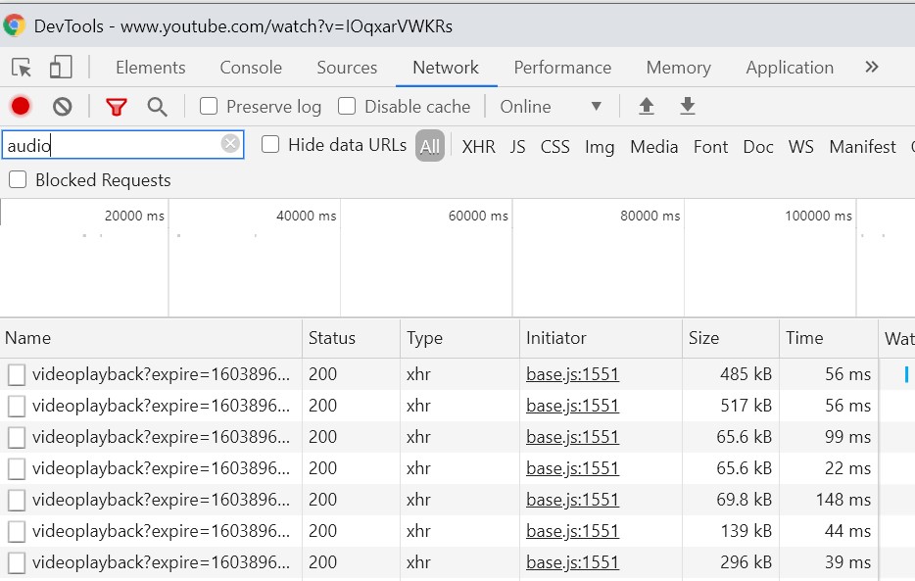This screenshot has width=915, height=581.
Task: Open the Application tab
Action: [x=790, y=68]
